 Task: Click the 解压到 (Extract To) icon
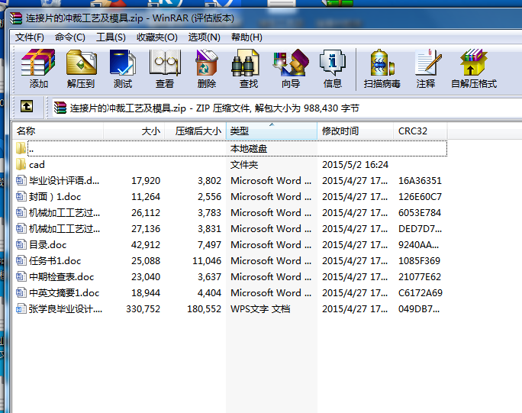pos(81,69)
